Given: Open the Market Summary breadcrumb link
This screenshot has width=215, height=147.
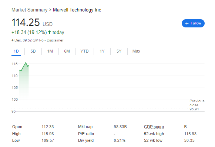Looking at the screenshot, I should (29, 10).
